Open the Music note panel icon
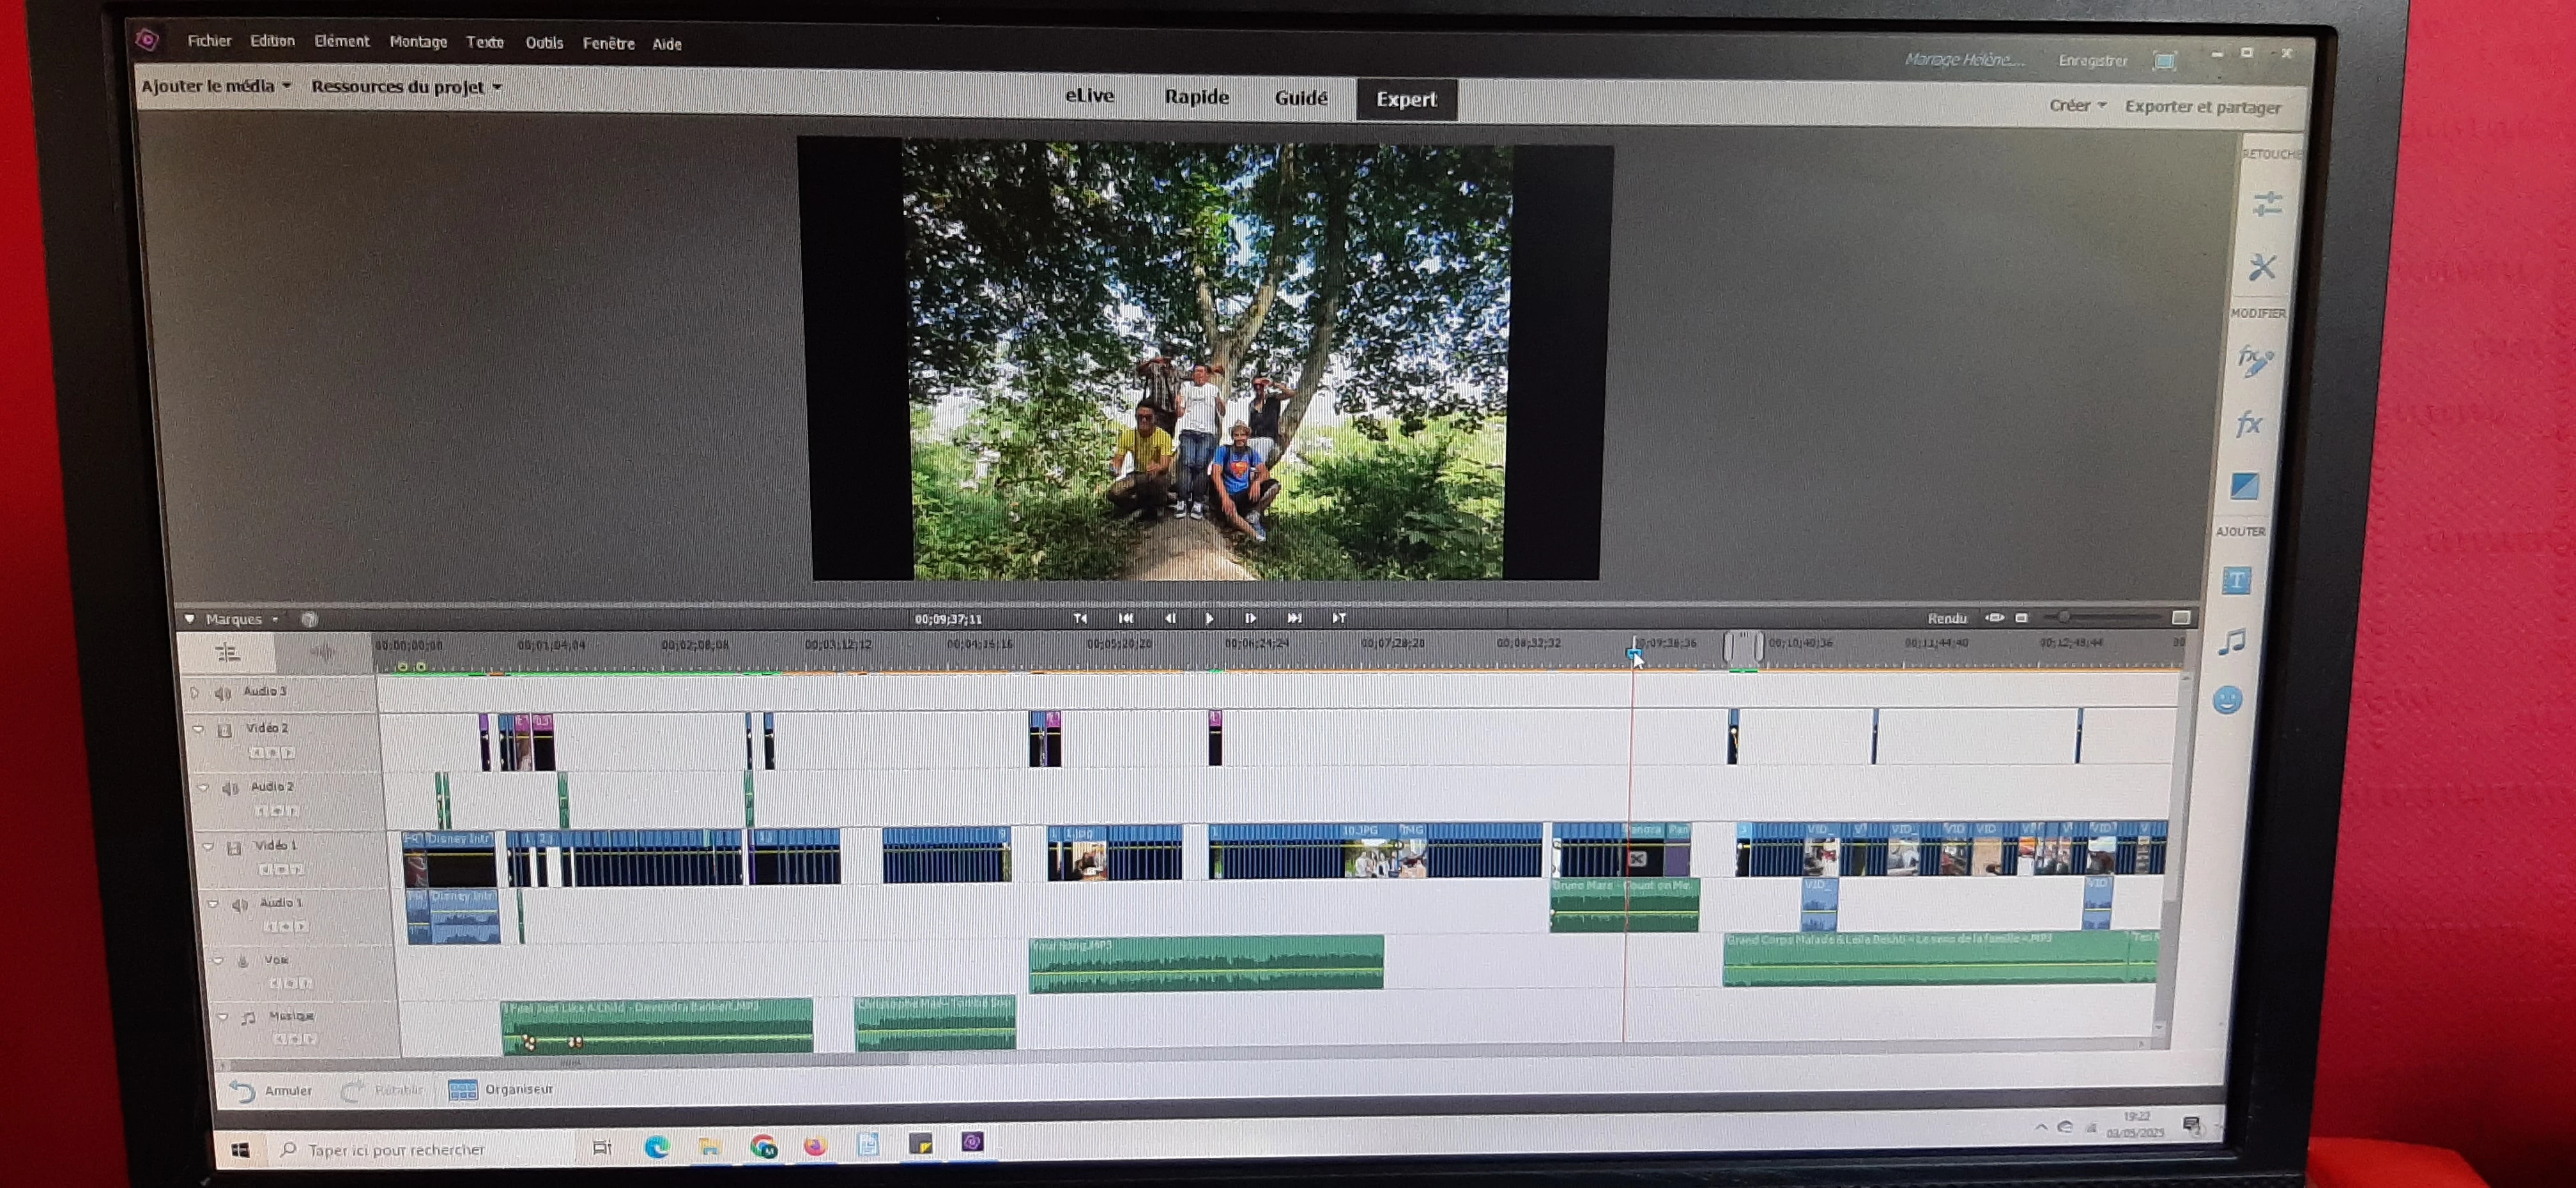The height and width of the screenshot is (1188, 2576). (x=2232, y=641)
